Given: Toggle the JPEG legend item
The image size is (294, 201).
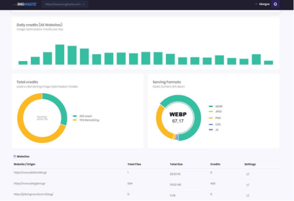Looking at the screenshot, I should coord(218,111).
